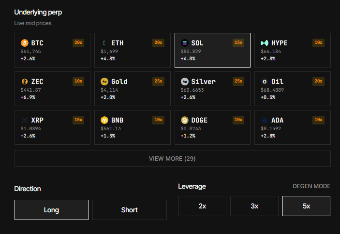Click the SOL ticker label
This screenshot has width=340, height=234.
click(197, 43)
